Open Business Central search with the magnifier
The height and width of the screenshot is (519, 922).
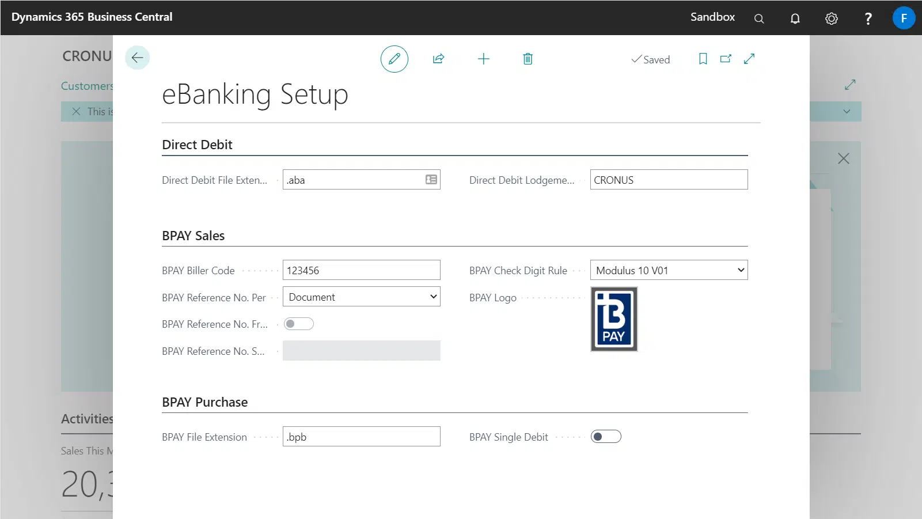tap(758, 18)
